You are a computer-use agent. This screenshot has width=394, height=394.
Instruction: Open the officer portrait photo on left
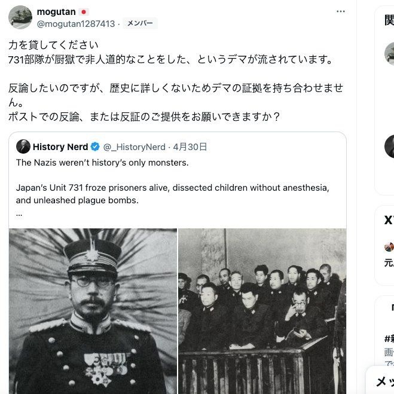(x=93, y=311)
